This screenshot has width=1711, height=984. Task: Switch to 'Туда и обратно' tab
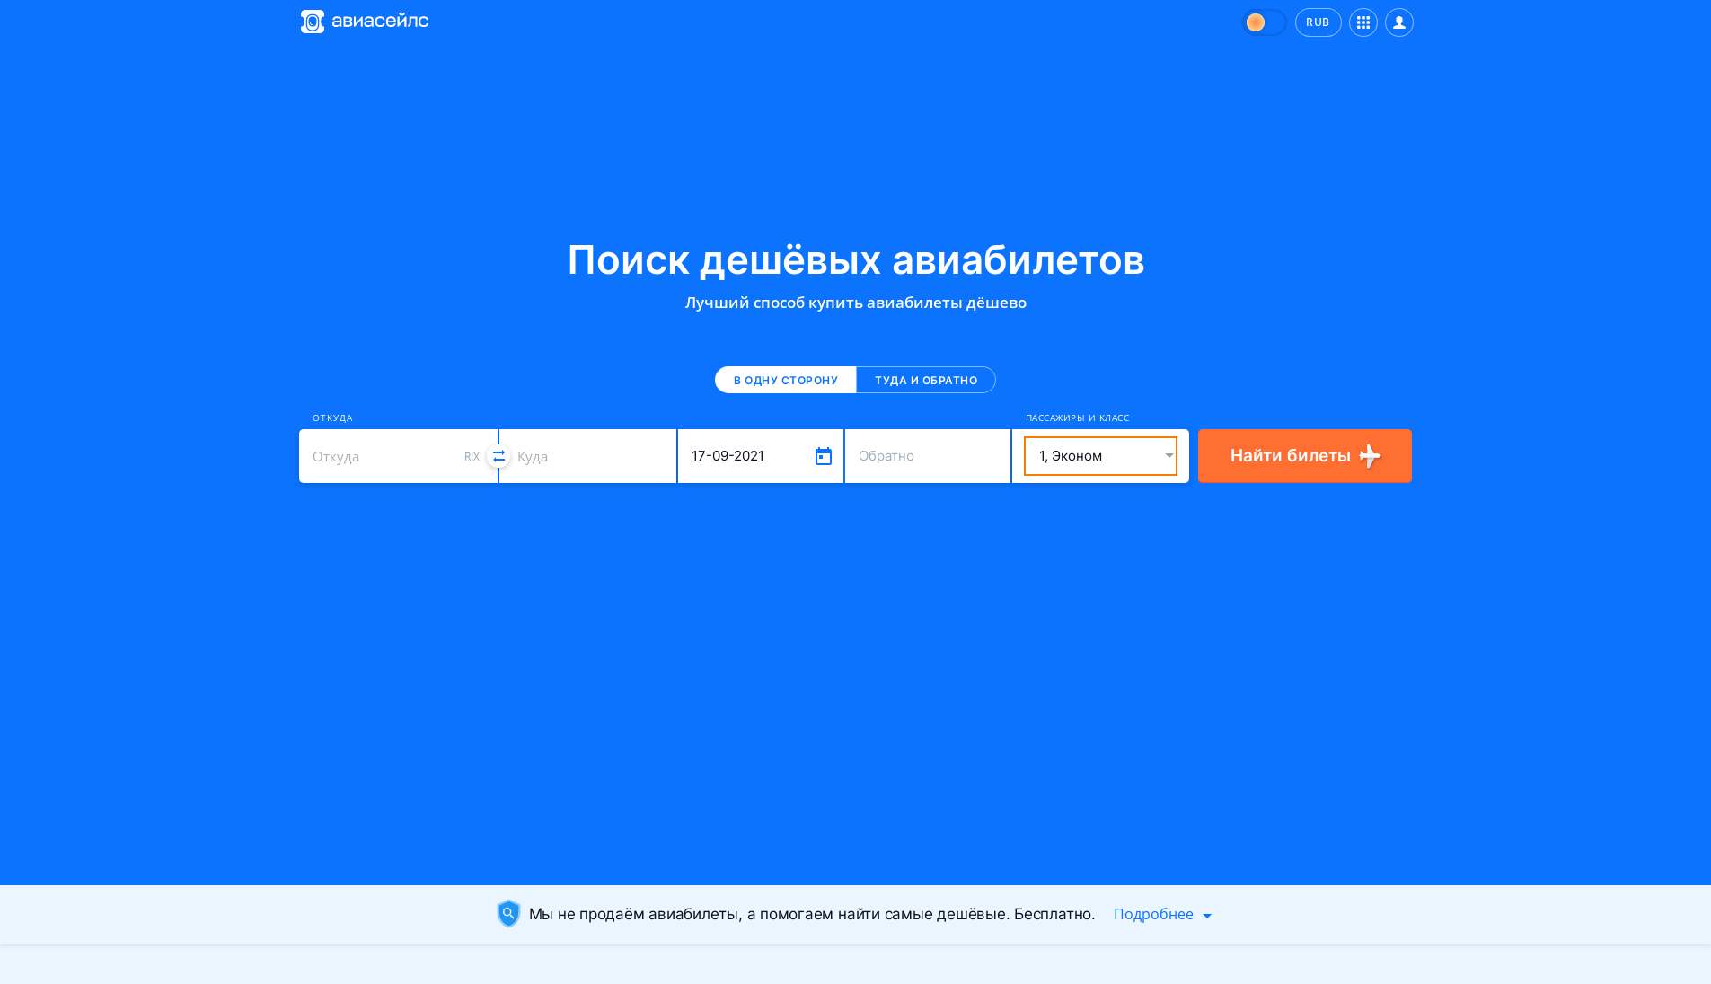click(x=925, y=380)
